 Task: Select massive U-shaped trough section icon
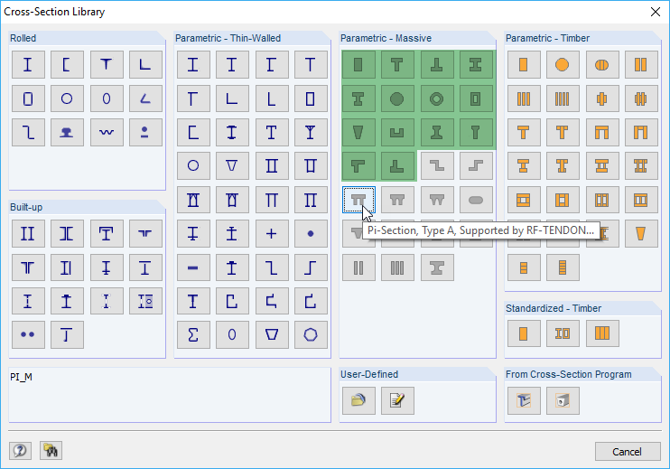coord(397,133)
